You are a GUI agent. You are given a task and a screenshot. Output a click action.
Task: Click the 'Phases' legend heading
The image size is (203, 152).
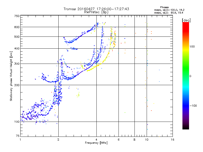click(164, 7)
